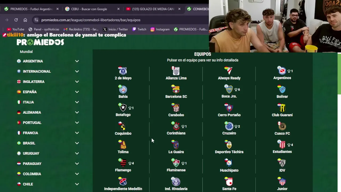
Task: Select the Always Ready crest icon
Action: tap(229, 71)
